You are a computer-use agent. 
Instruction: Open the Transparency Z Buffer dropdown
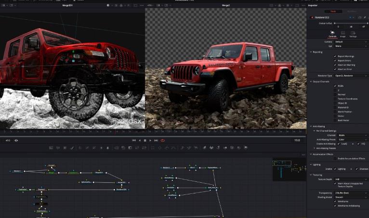[351, 193]
